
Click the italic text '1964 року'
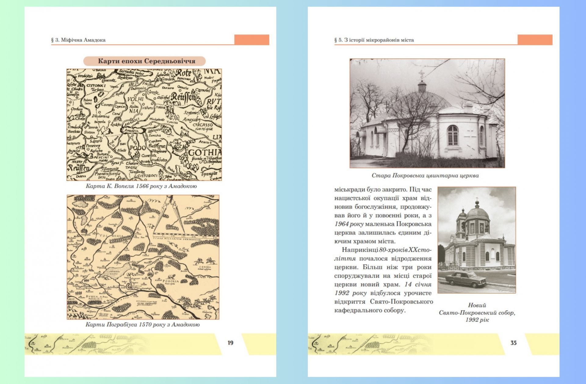tap(349, 224)
